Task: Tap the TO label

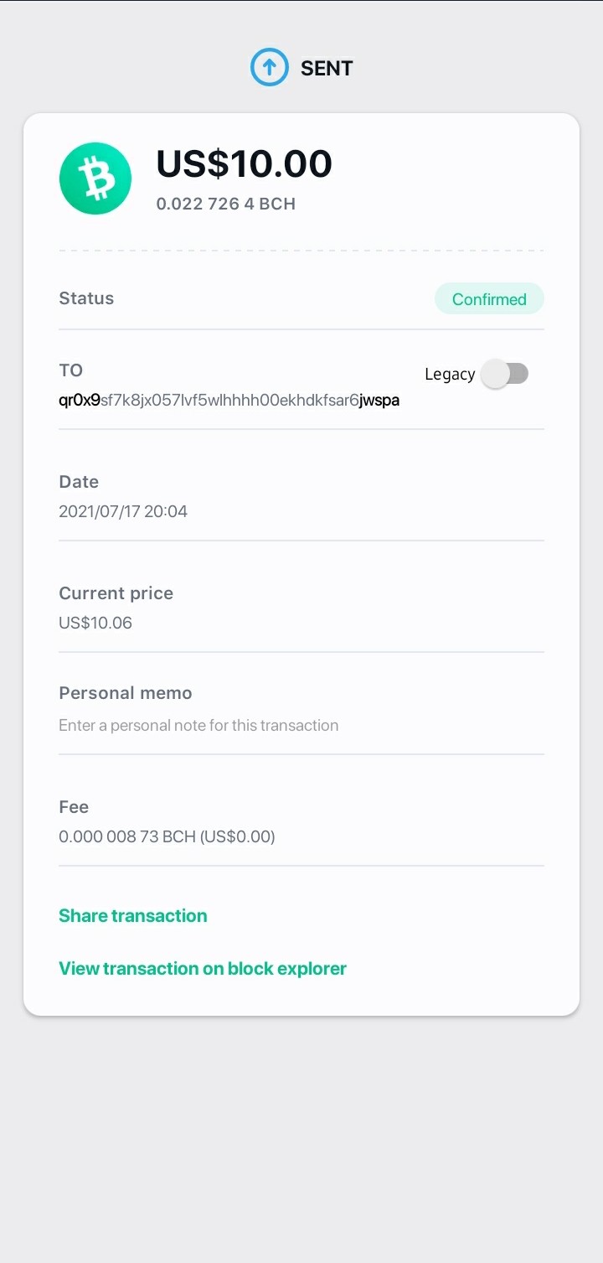Action: click(x=70, y=370)
